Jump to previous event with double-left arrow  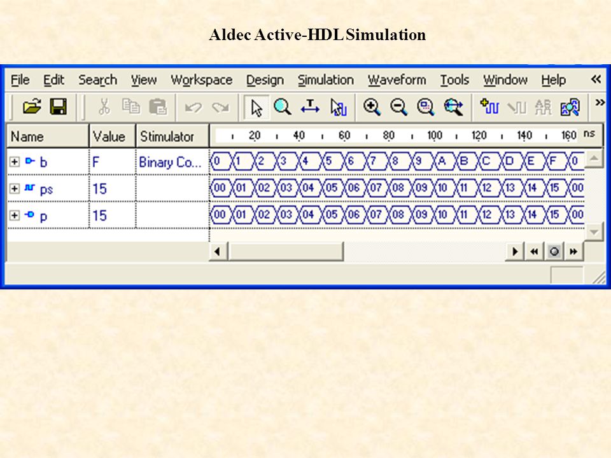(x=534, y=252)
